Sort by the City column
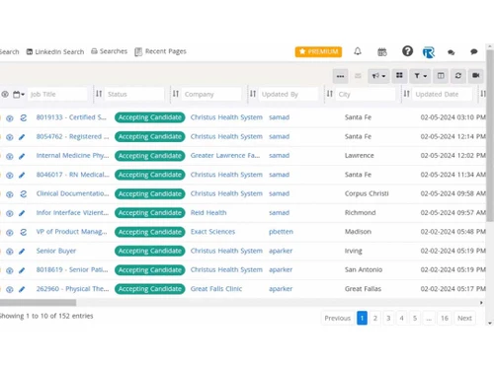This screenshot has height=370, width=494. (330, 94)
